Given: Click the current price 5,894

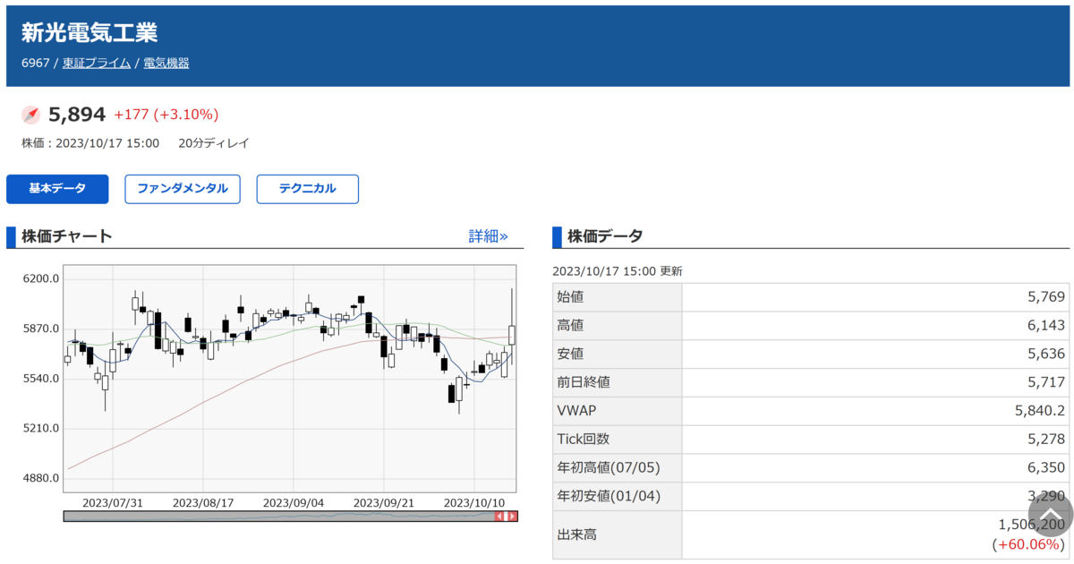Looking at the screenshot, I should (77, 115).
